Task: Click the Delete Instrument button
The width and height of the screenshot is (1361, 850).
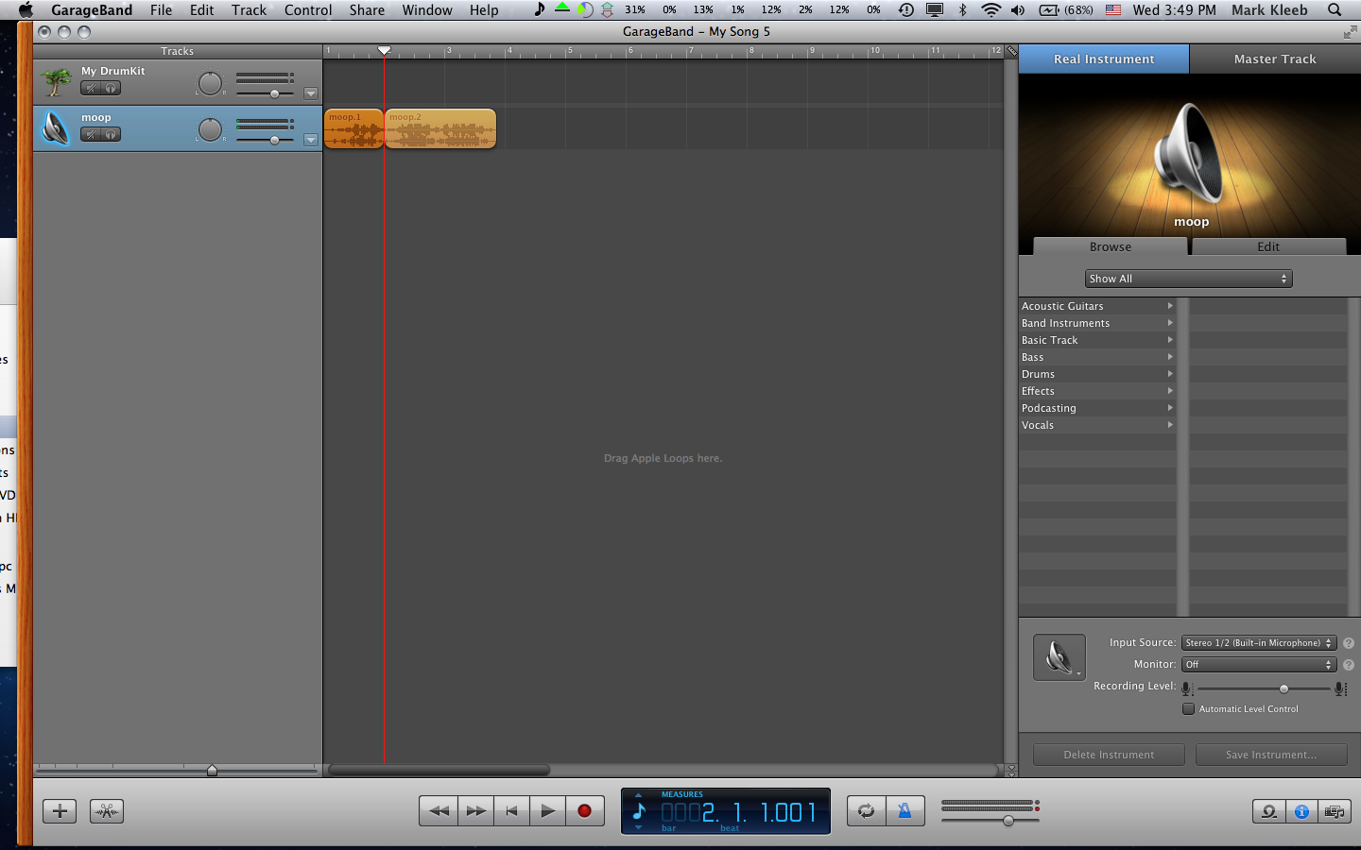Action: coord(1109,755)
